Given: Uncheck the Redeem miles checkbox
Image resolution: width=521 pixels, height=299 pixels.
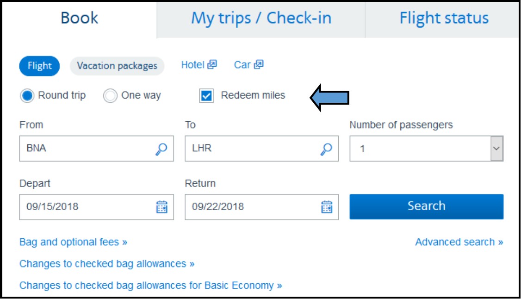Looking at the screenshot, I should (x=206, y=96).
